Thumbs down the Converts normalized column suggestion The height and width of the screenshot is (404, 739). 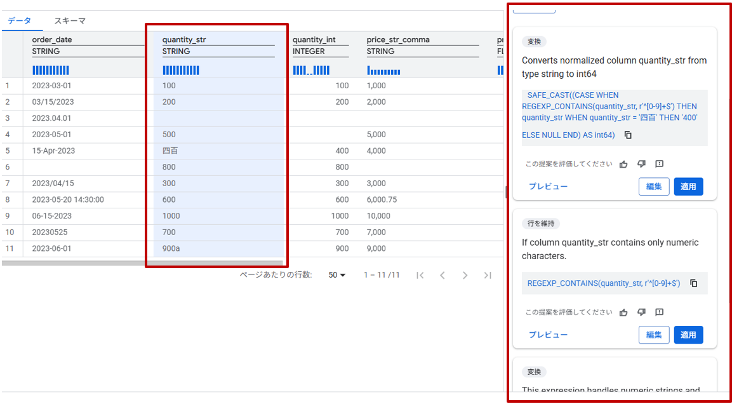[x=641, y=164]
